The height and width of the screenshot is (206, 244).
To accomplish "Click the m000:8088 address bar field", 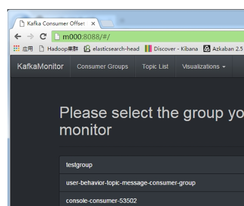I will [148, 37].
